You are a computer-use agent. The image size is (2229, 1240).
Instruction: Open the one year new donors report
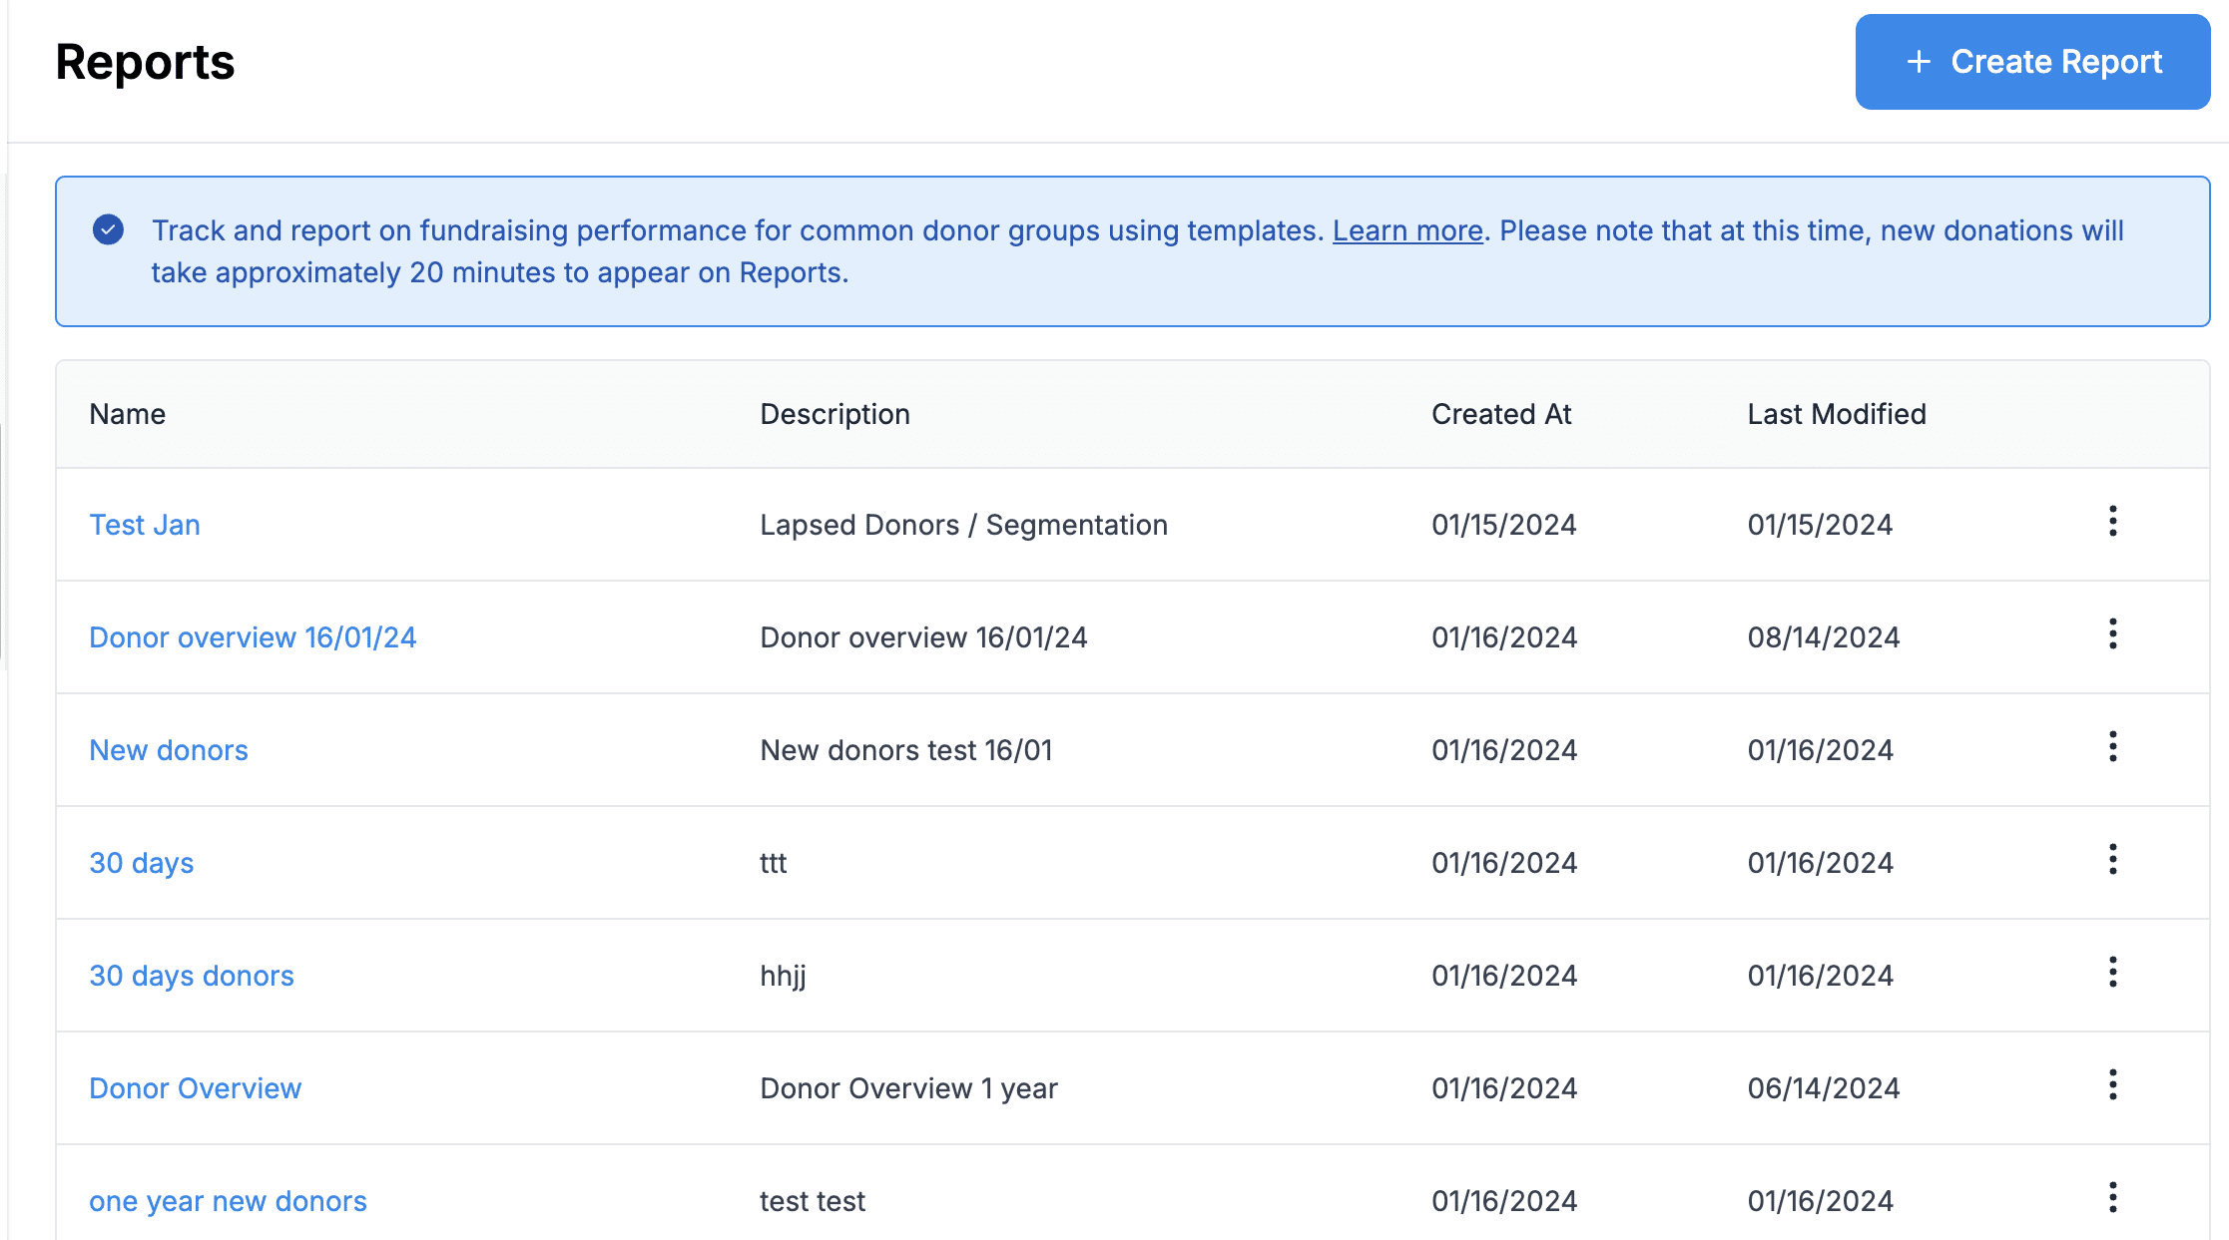click(x=228, y=1200)
